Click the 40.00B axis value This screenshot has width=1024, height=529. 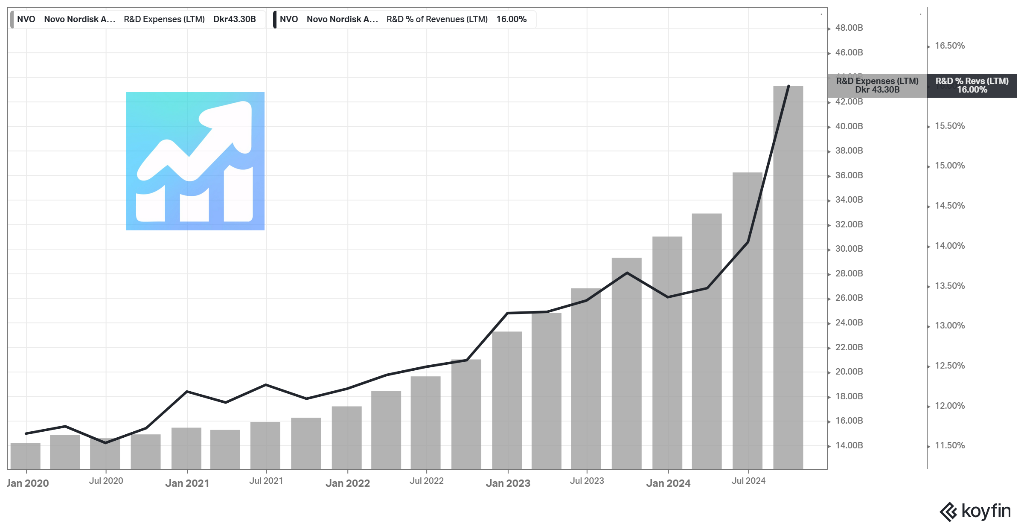pyautogui.click(x=849, y=126)
